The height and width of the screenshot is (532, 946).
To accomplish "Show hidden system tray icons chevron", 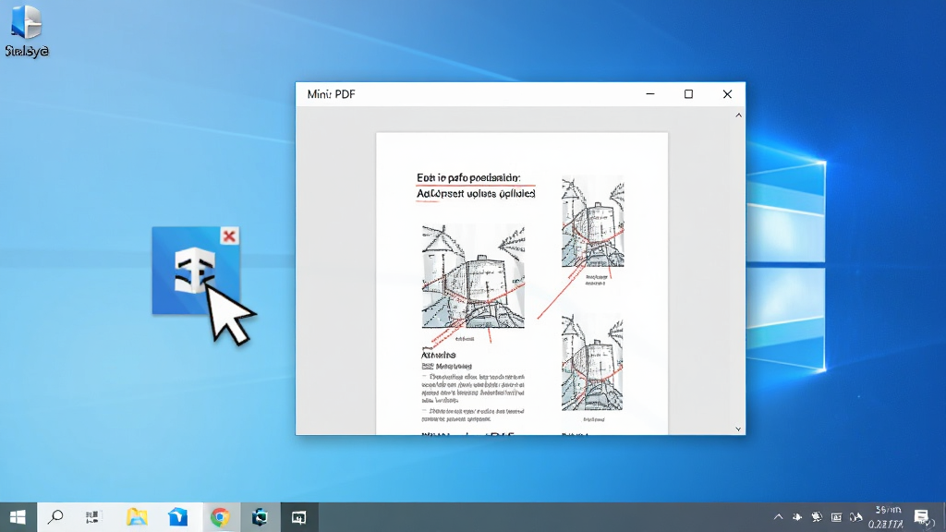I will pos(778,517).
